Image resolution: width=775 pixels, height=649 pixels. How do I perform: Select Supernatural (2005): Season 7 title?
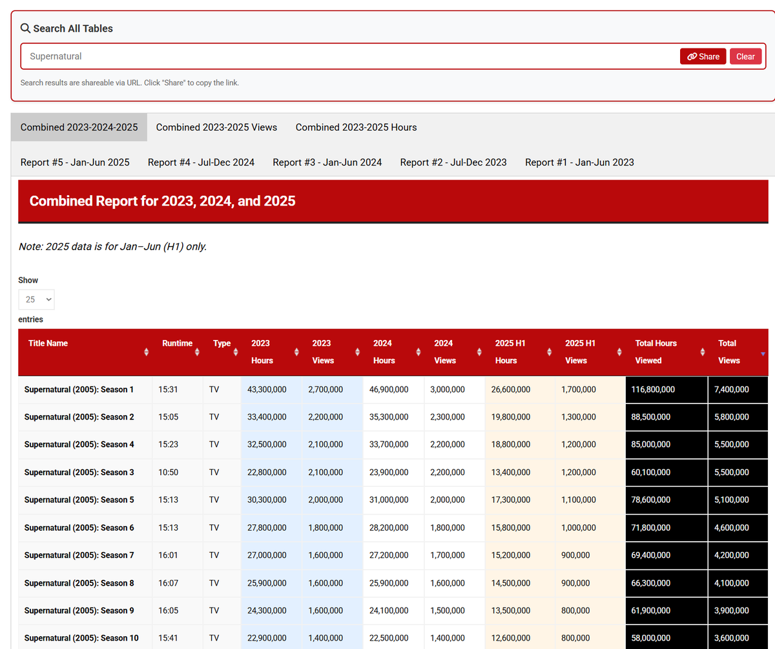point(79,555)
